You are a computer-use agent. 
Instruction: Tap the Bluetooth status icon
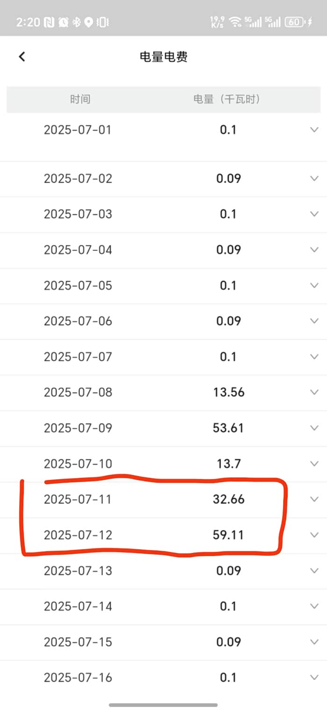(x=76, y=22)
